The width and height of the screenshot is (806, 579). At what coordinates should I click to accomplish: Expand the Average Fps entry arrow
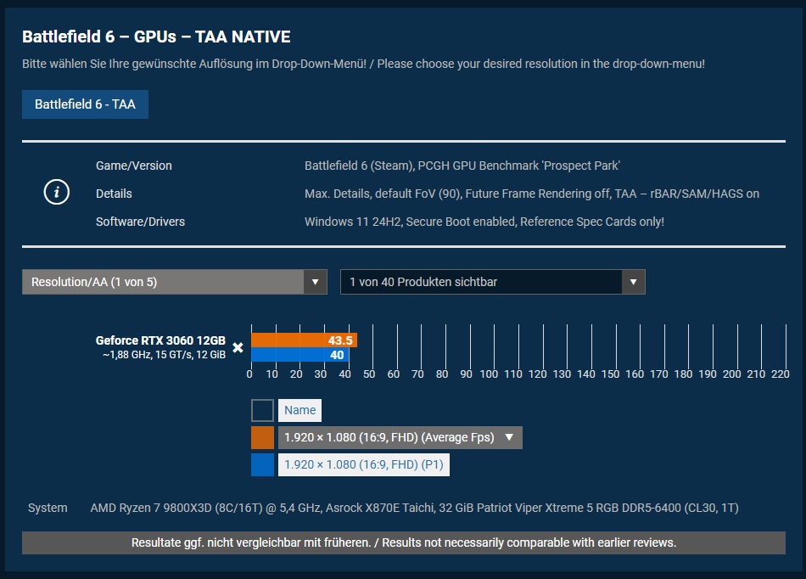pyautogui.click(x=509, y=437)
